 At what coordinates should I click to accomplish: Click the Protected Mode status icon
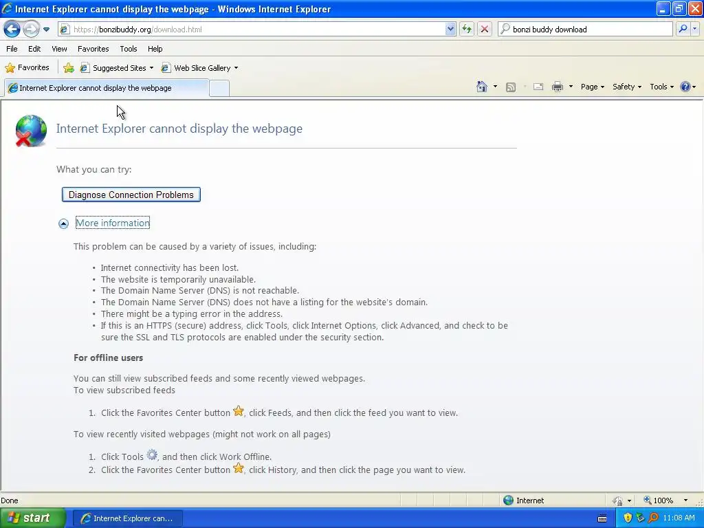click(x=618, y=500)
